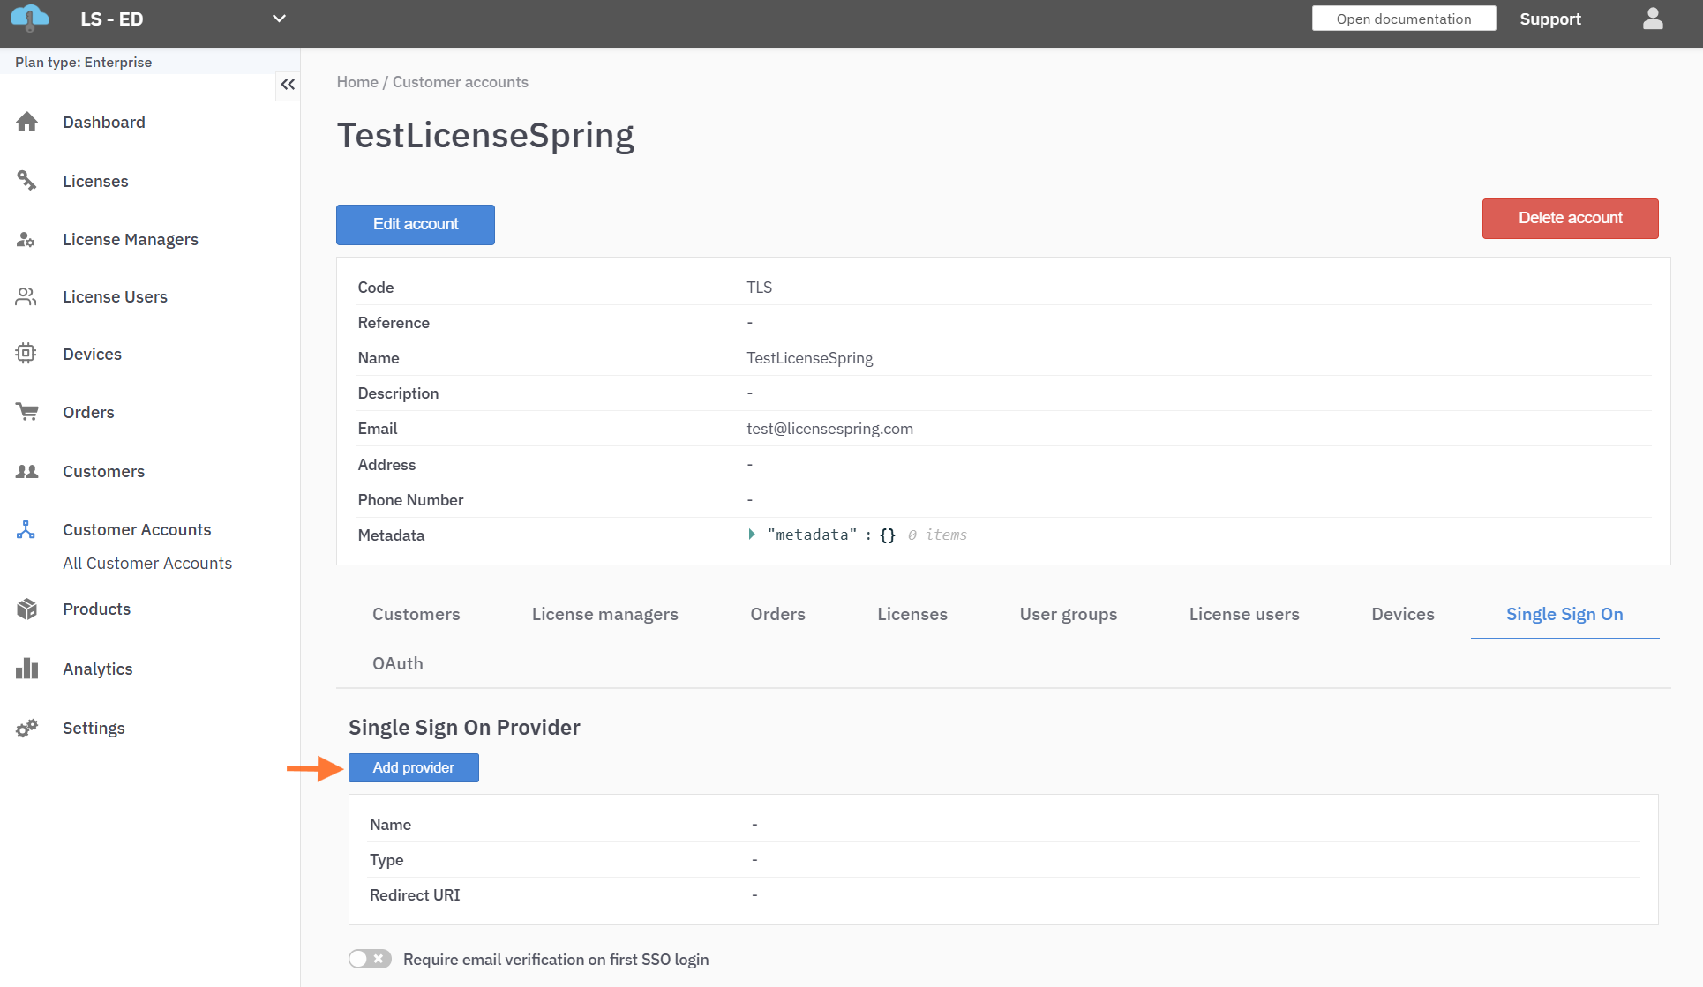Switch to the User groups tab
Image resolution: width=1703 pixels, height=987 pixels.
[1068, 614]
